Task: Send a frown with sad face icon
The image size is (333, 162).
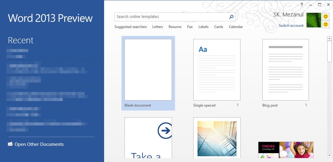Action: pos(326,24)
